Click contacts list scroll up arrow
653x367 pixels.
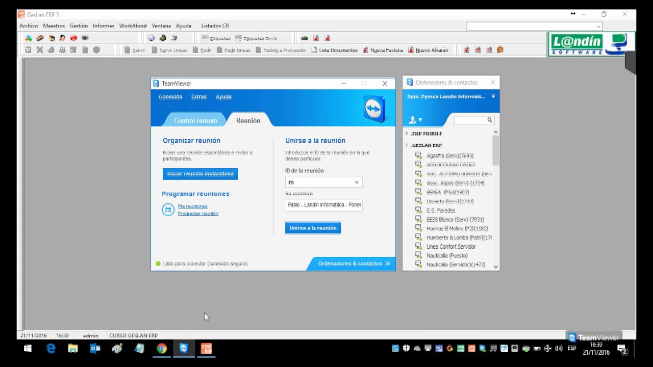496,133
